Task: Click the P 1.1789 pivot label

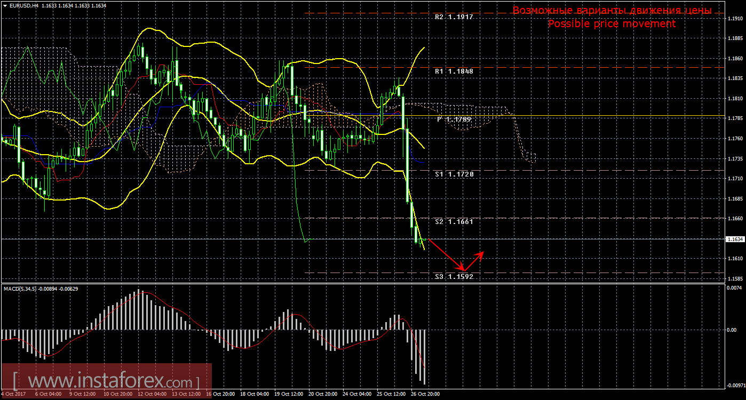Action: (x=454, y=119)
